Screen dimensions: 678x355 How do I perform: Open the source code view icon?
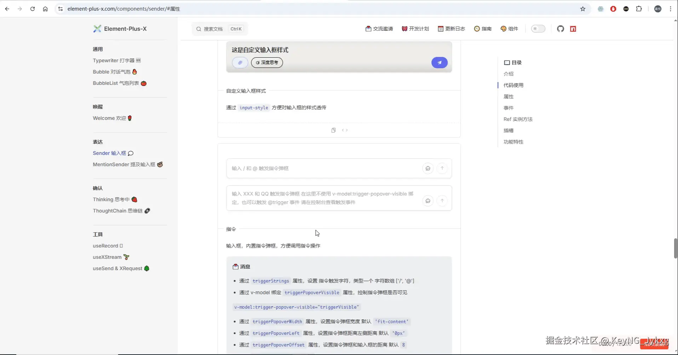pyautogui.click(x=345, y=130)
